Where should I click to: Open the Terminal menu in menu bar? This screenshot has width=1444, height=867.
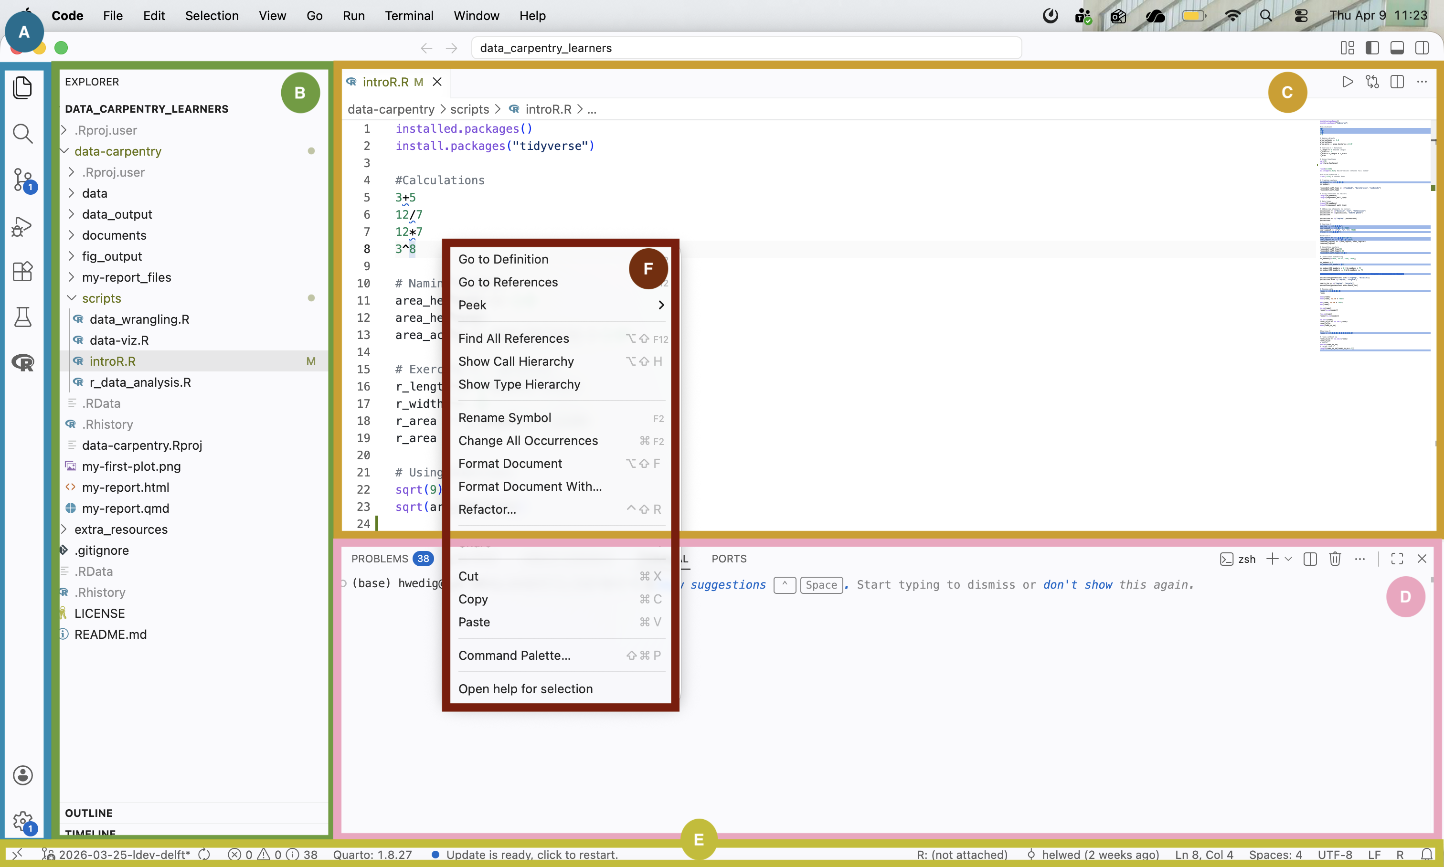pos(408,16)
